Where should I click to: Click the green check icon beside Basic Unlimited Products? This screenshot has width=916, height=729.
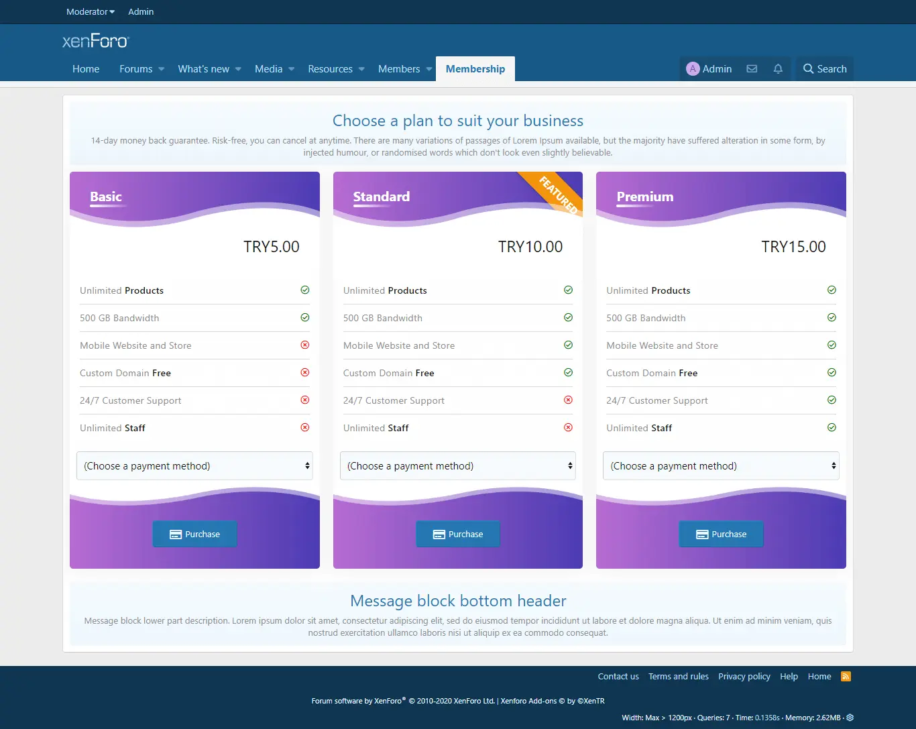305,290
